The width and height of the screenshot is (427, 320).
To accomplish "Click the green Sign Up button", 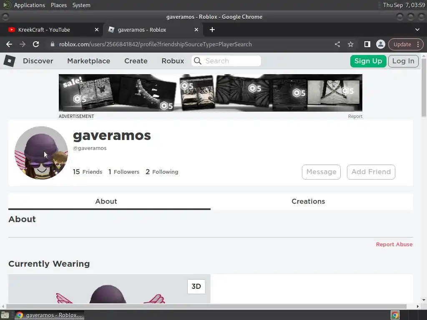I will tap(368, 61).
